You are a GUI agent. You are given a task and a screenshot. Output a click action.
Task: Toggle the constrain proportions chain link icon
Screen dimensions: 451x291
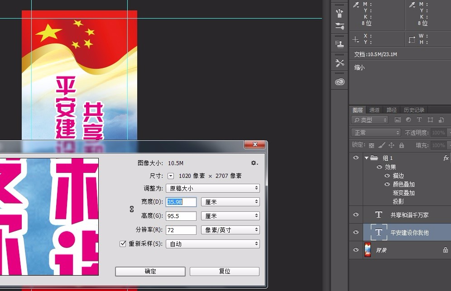pyautogui.click(x=132, y=209)
